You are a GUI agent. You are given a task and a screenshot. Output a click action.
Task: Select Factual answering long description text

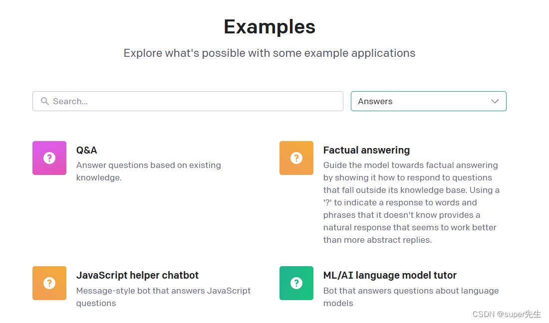tap(411, 202)
